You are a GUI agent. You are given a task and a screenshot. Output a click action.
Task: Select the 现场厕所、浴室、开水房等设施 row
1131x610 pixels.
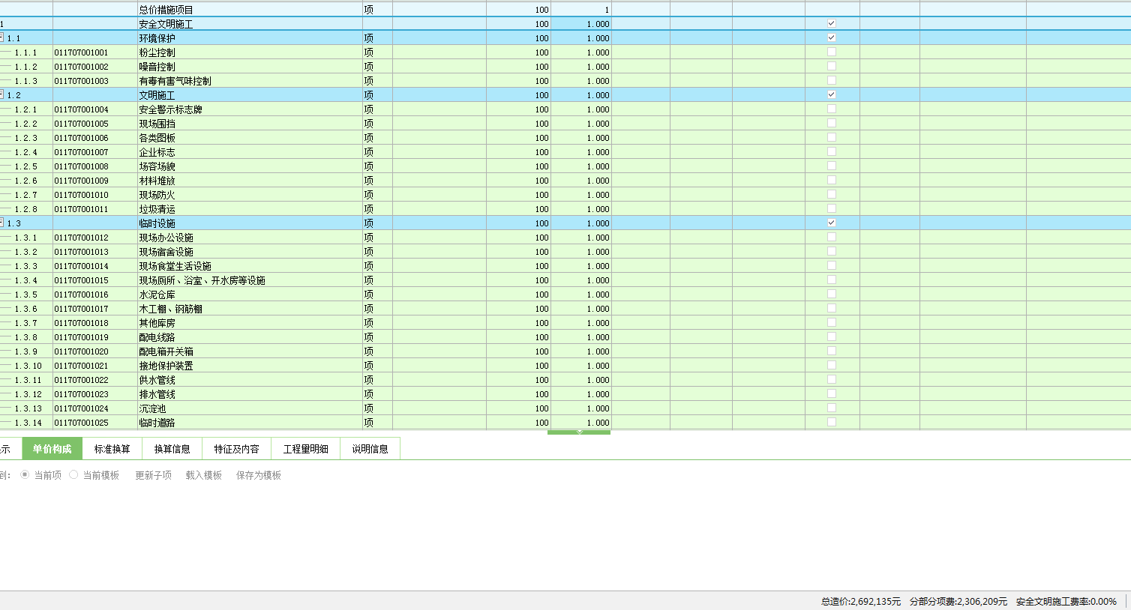point(250,280)
